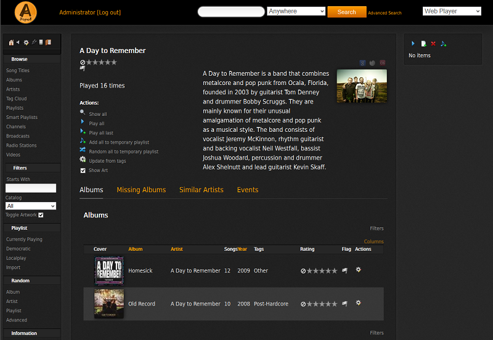This screenshot has height=340, width=493.
Task: Expand the Catalog All dropdown
Action: (31, 206)
